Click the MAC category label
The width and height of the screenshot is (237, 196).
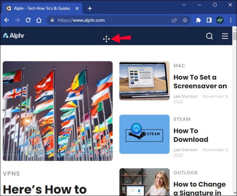click(179, 65)
